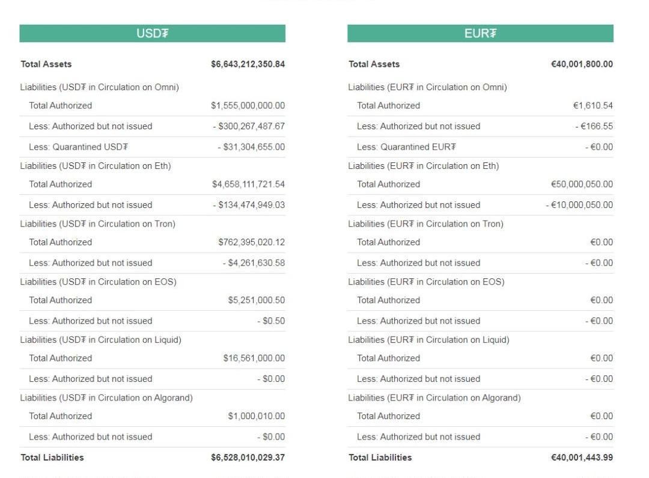Click the "Less: Quarantined USD₮" row label
The height and width of the screenshot is (478, 649).
(x=79, y=147)
